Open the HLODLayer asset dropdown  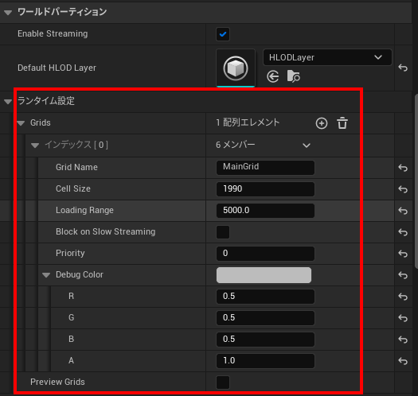coord(327,57)
